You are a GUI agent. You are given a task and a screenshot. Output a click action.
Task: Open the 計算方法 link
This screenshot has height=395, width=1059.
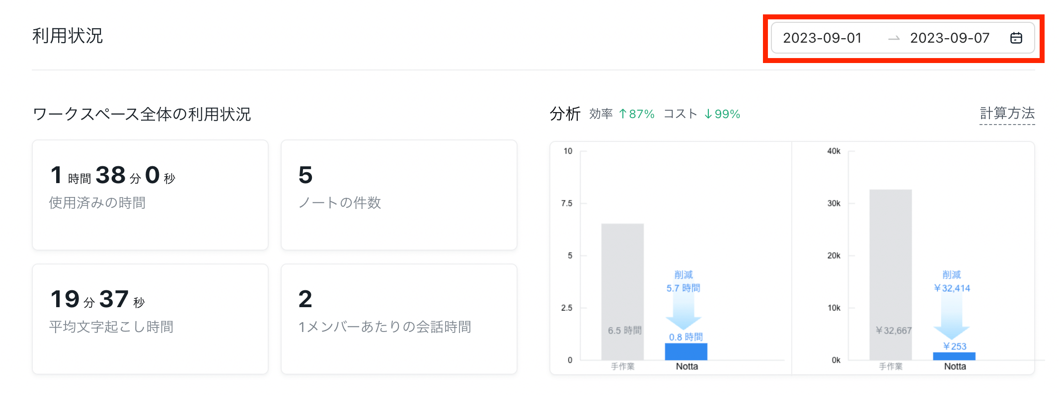click(1007, 113)
